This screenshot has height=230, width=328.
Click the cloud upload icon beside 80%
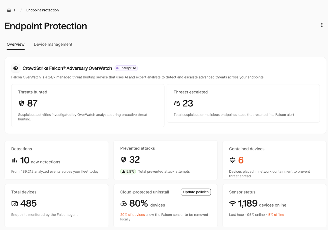[124, 203]
